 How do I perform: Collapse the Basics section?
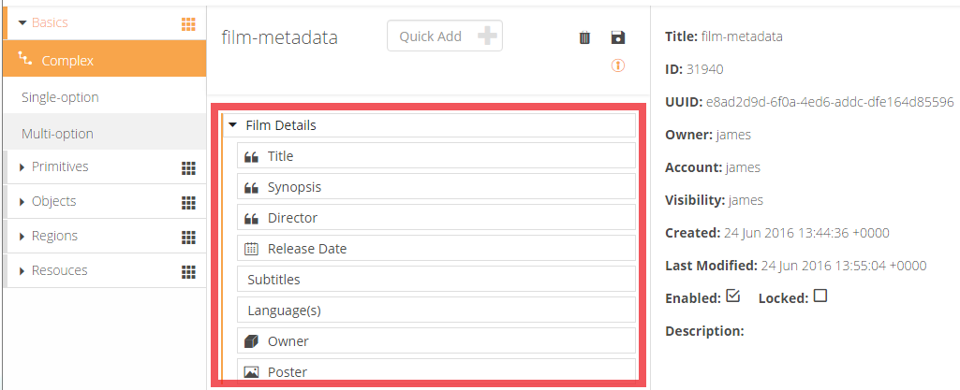(x=22, y=22)
